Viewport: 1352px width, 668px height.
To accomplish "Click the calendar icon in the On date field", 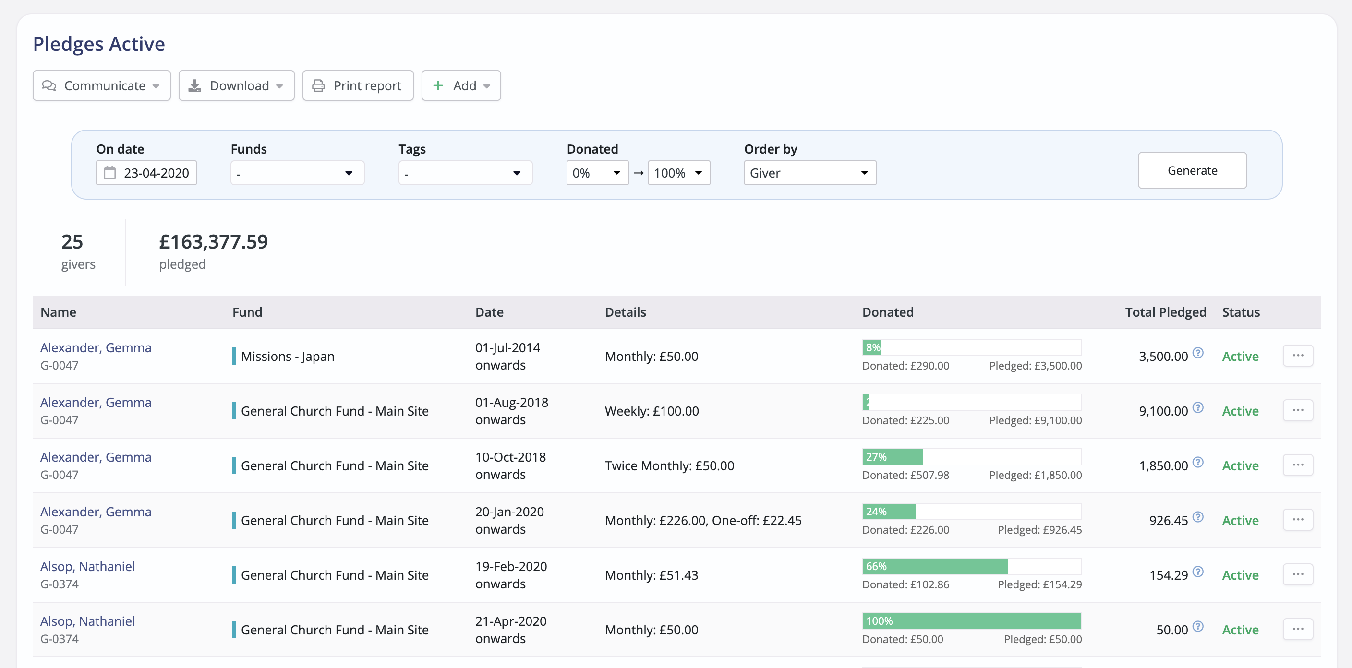I will pyautogui.click(x=109, y=173).
